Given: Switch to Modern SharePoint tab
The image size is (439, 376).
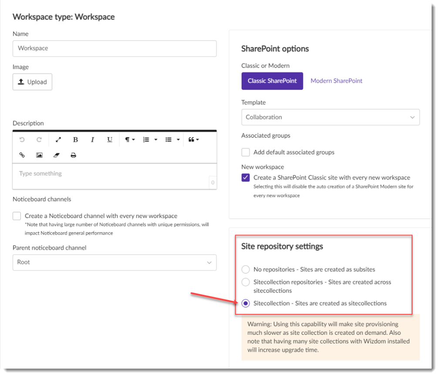Looking at the screenshot, I should click(x=336, y=81).
